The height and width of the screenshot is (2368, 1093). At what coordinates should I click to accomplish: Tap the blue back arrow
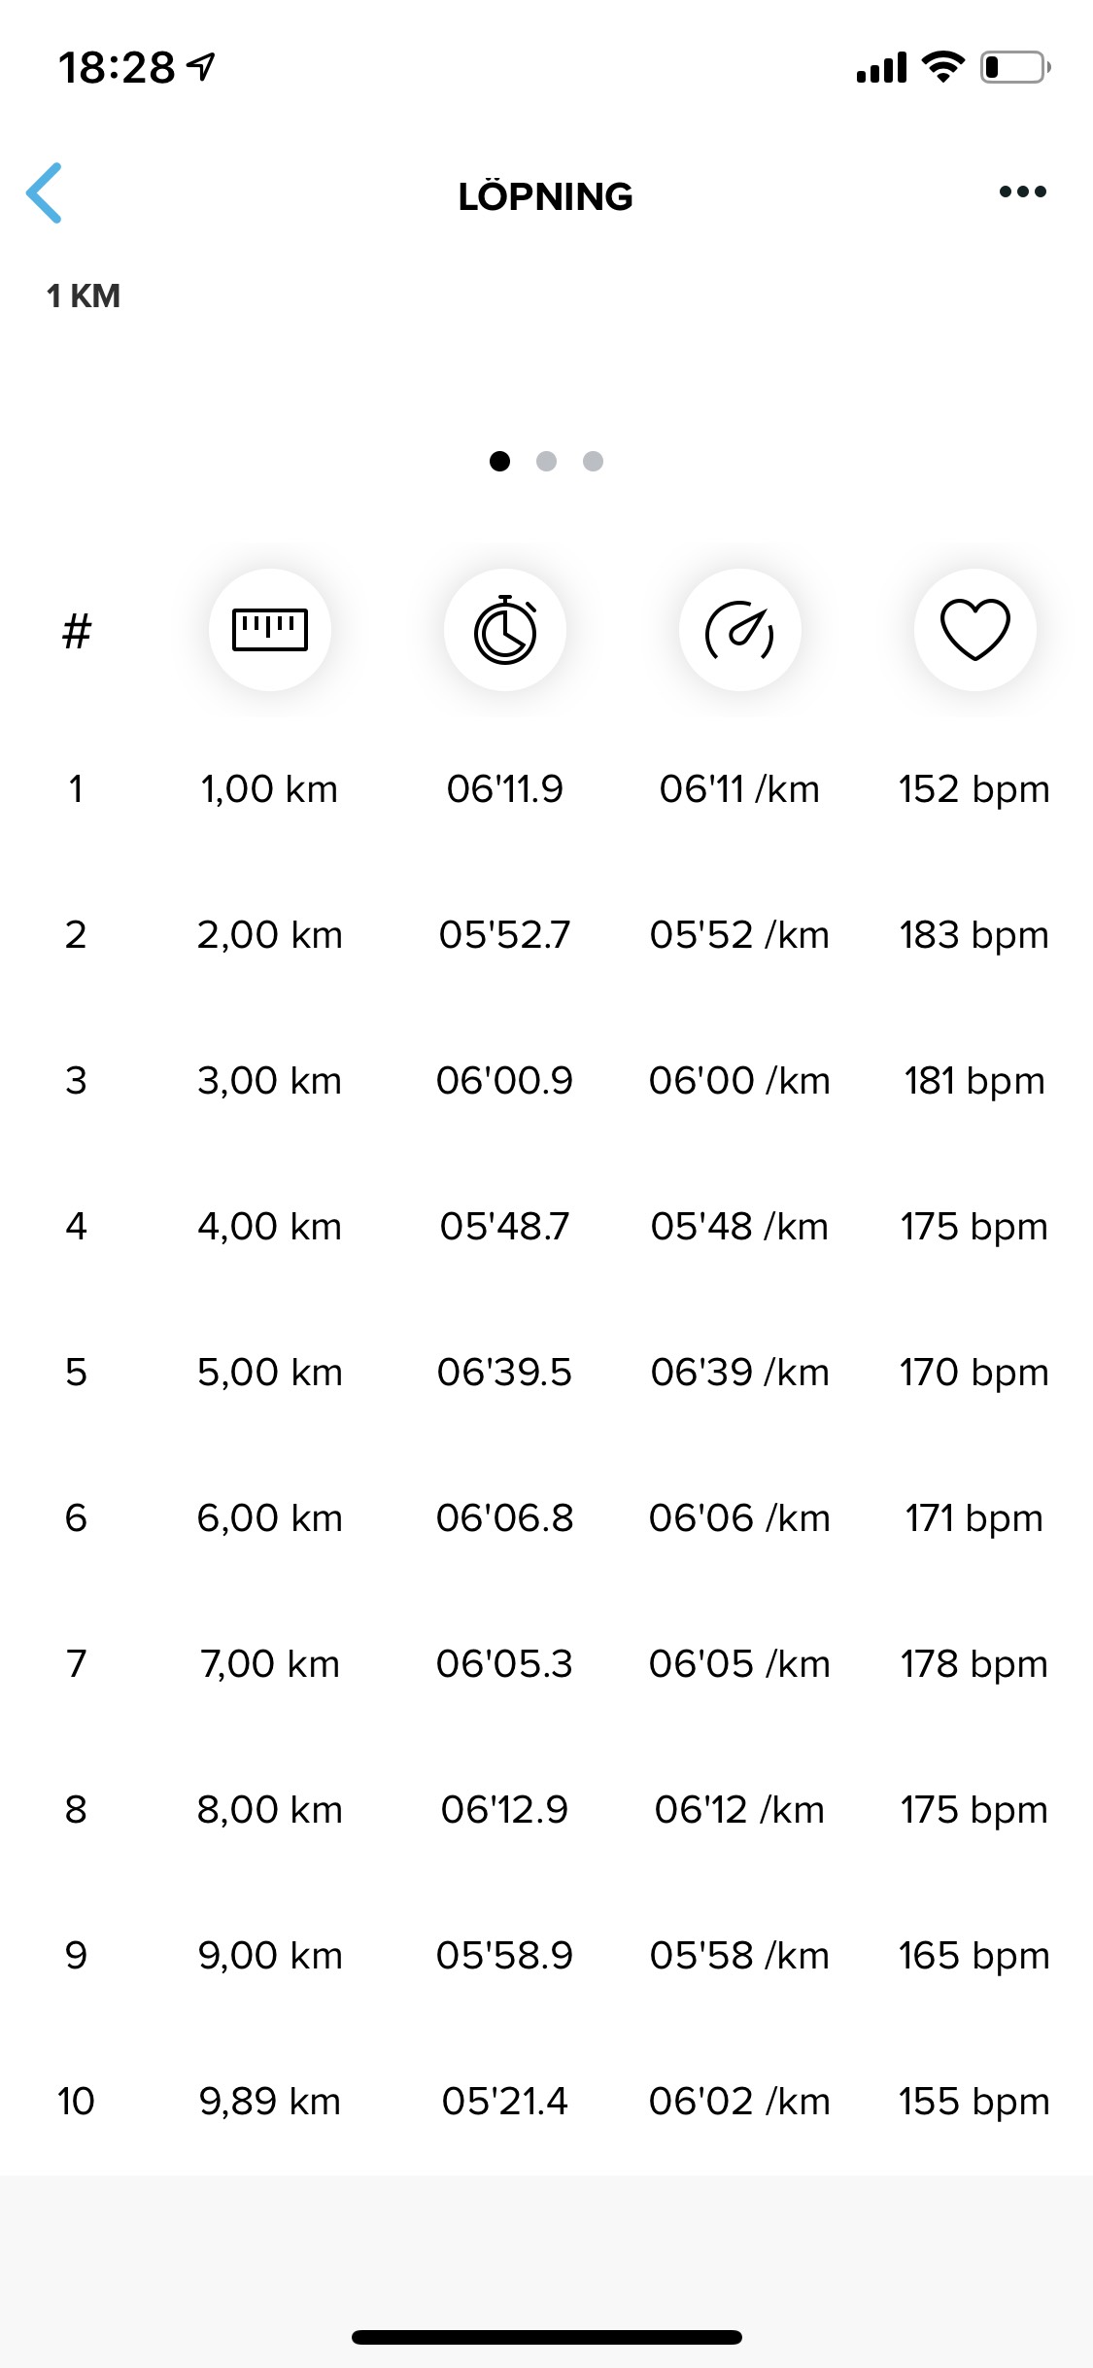point(45,193)
